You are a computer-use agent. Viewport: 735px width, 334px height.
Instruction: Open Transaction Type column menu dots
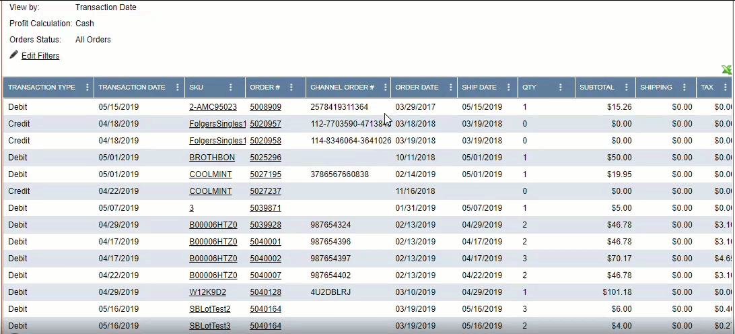click(87, 88)
